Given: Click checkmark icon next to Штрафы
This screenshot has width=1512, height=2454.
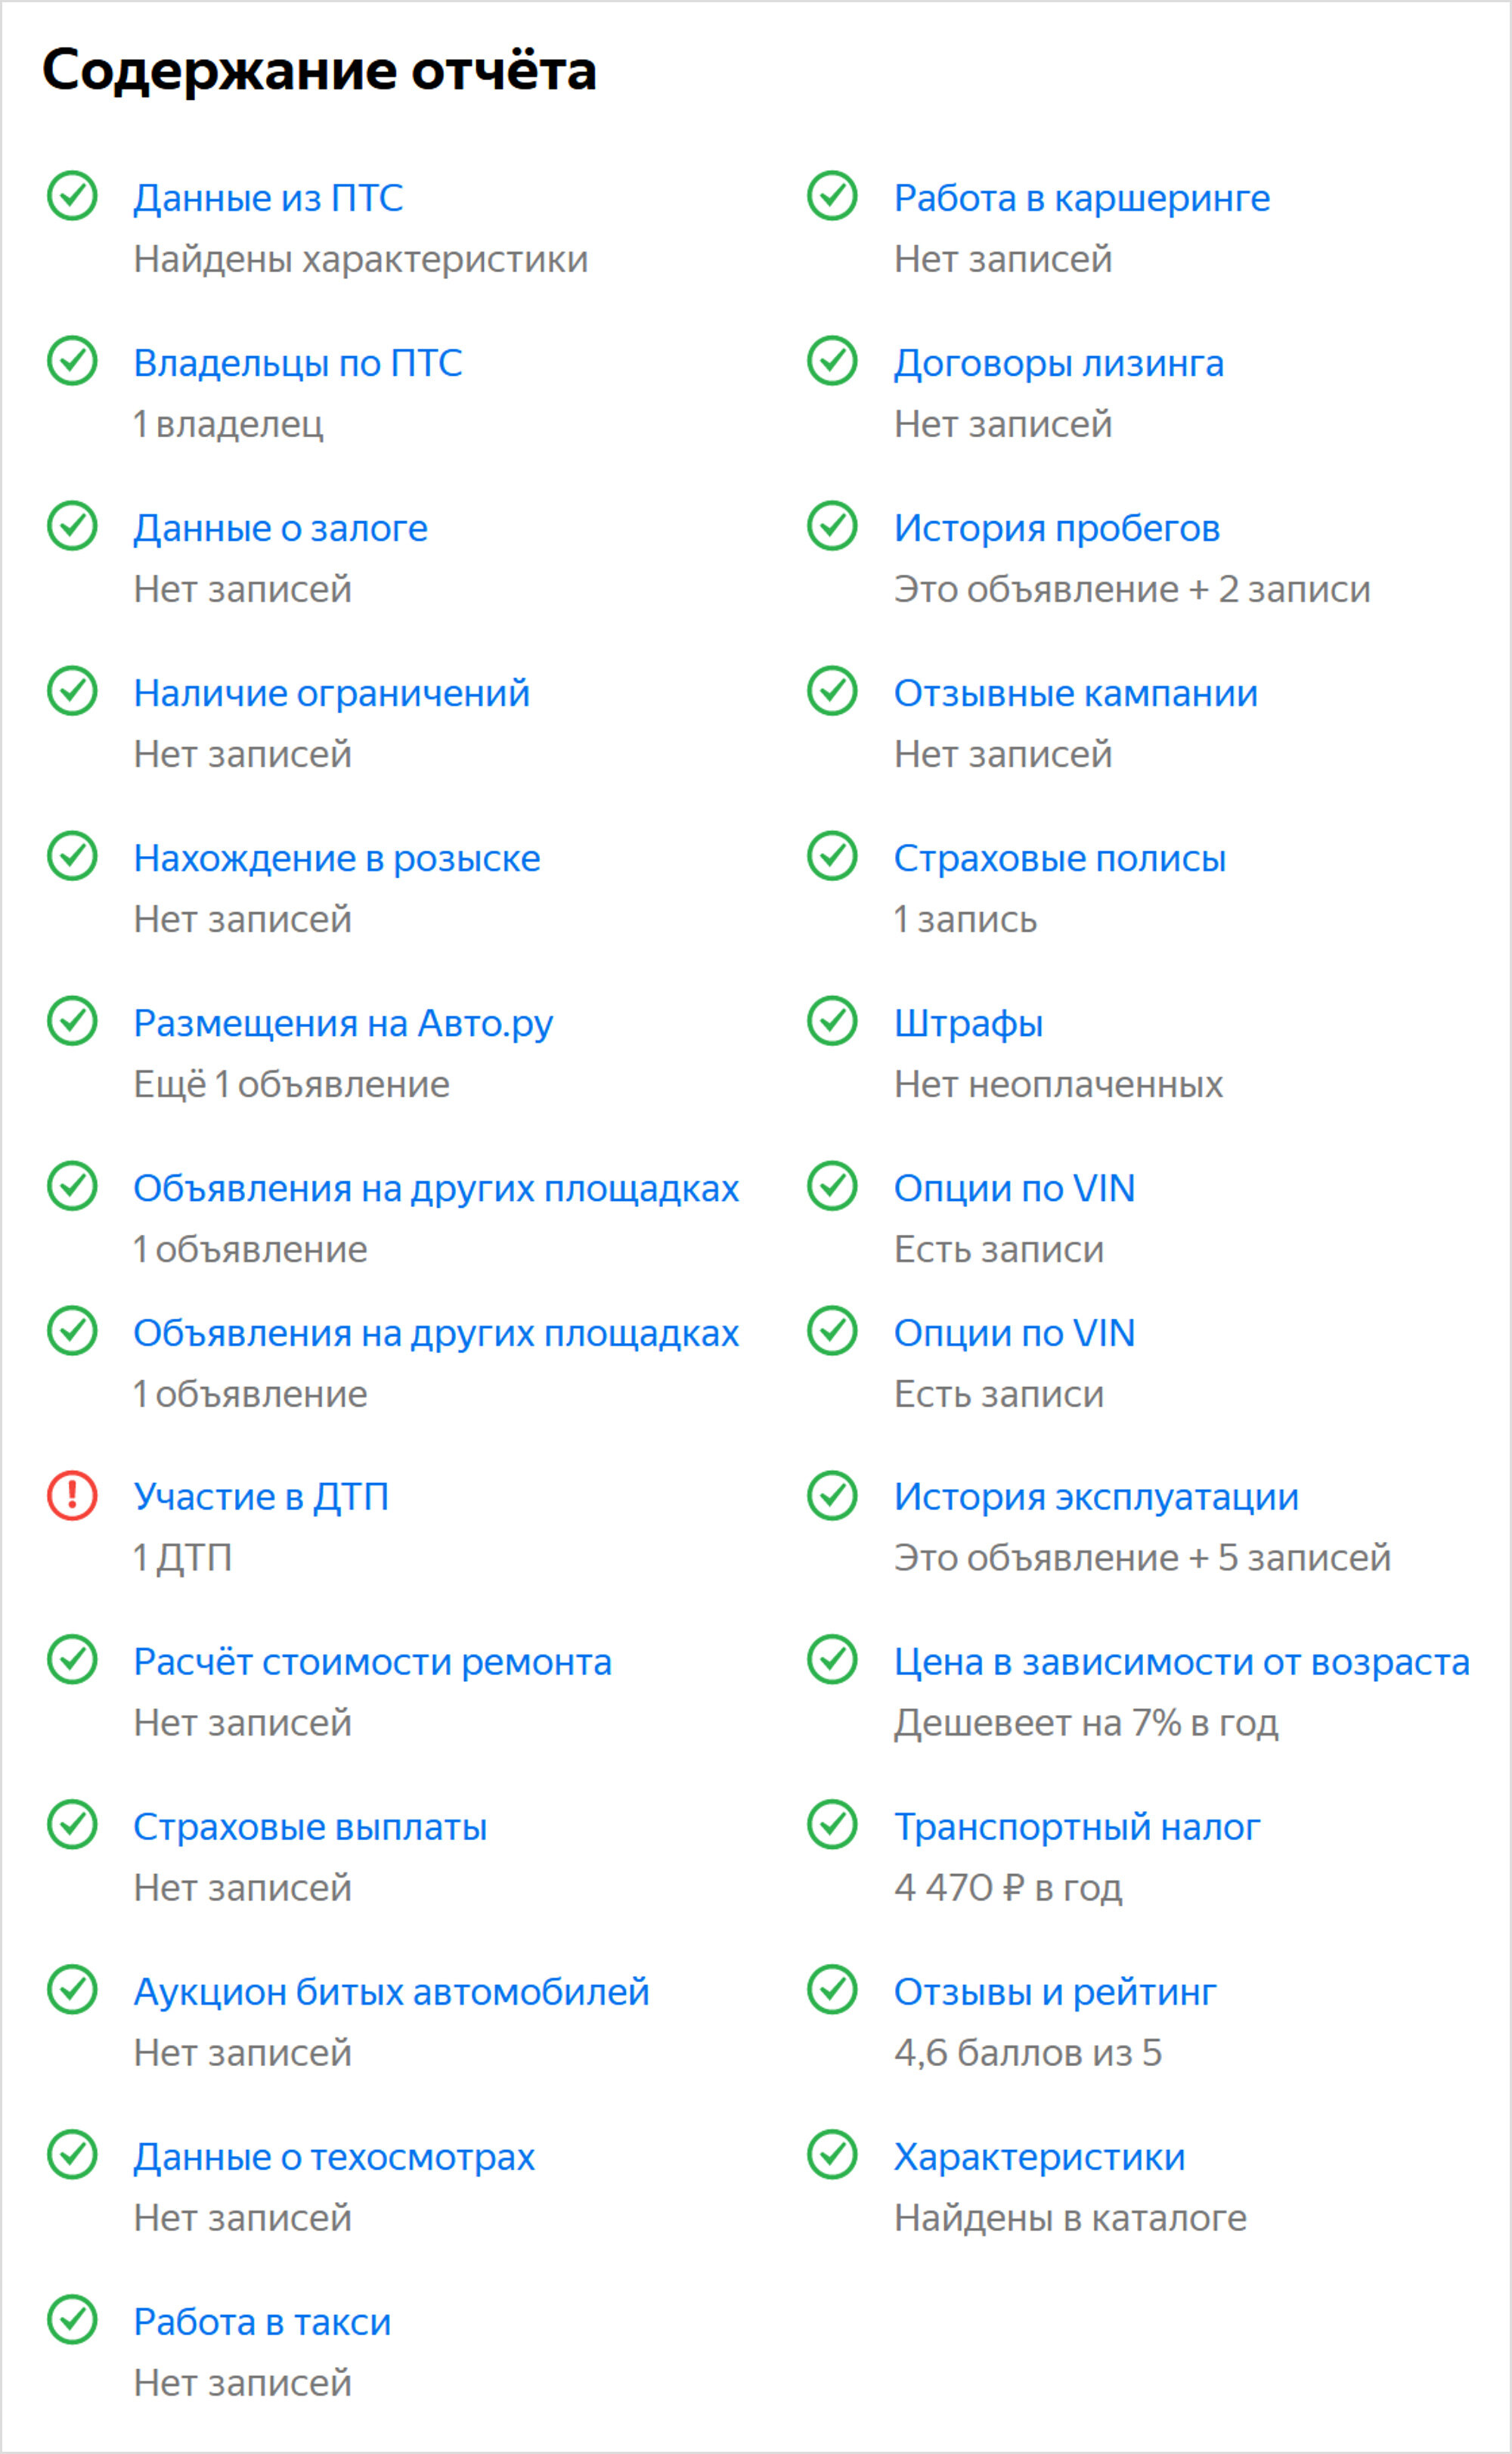Looking at the screenshot, I should point(832,1021).
